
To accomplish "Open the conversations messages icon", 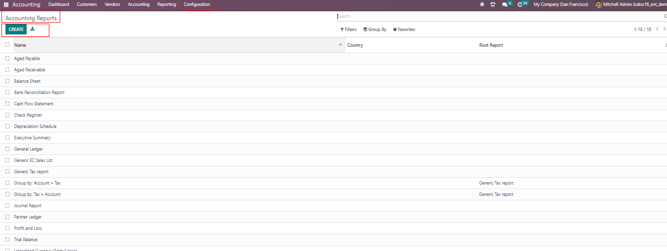I will (x=505, y=4).
